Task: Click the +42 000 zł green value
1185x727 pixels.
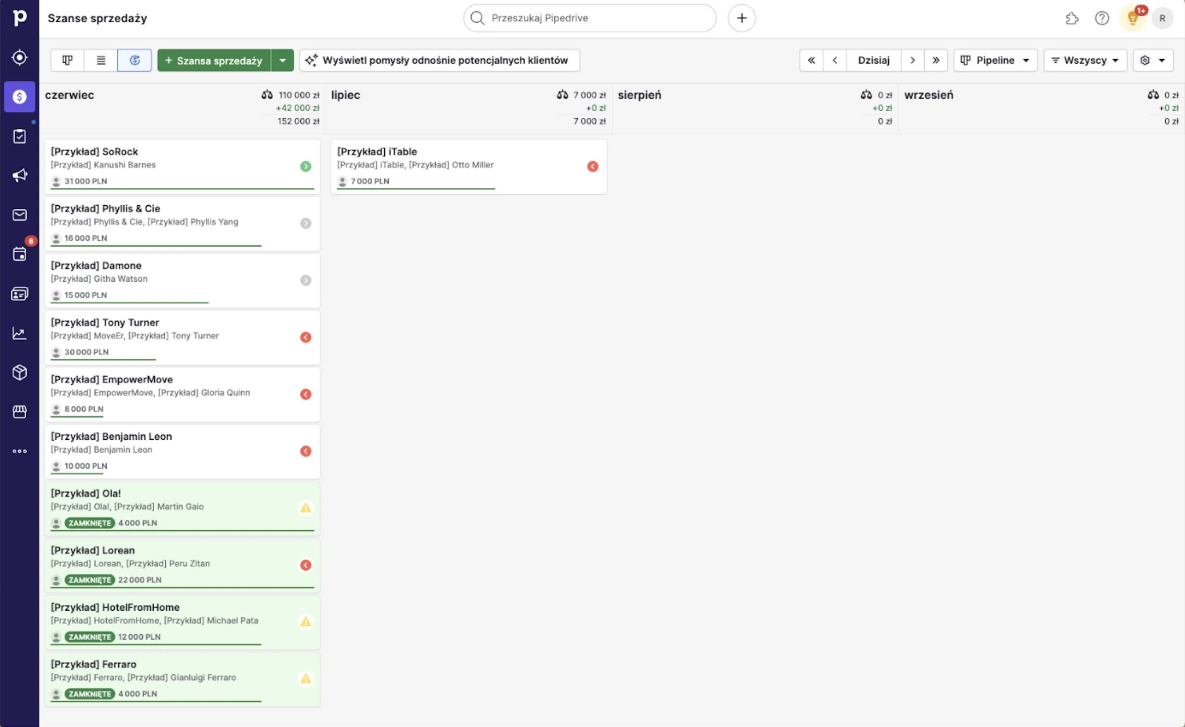Action: pos(297,108)
